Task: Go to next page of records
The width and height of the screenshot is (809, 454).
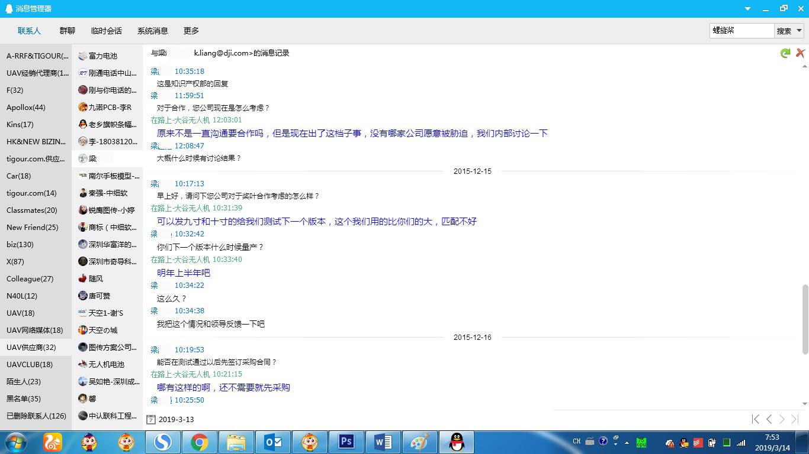Action: tap(782, 419)
